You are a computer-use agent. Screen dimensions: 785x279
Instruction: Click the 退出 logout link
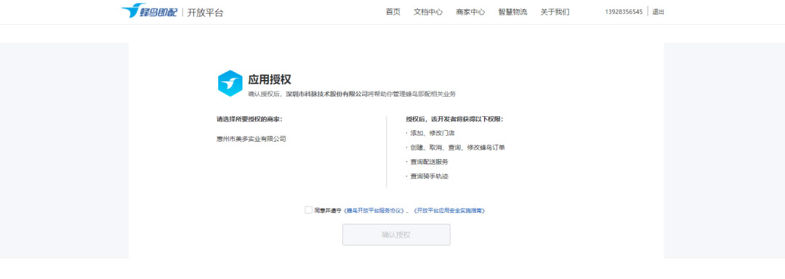[658, 12]
